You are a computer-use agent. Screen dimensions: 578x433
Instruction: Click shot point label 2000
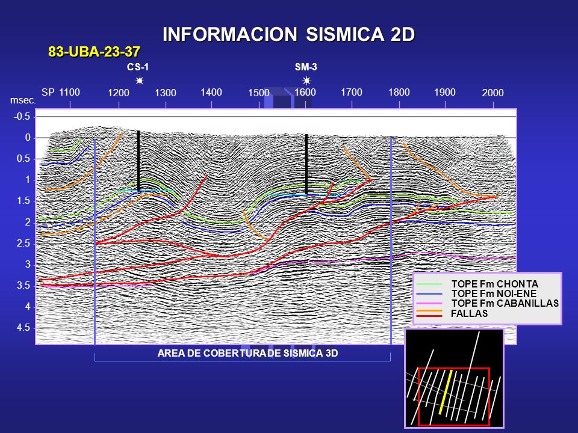[x=493, y=93]
